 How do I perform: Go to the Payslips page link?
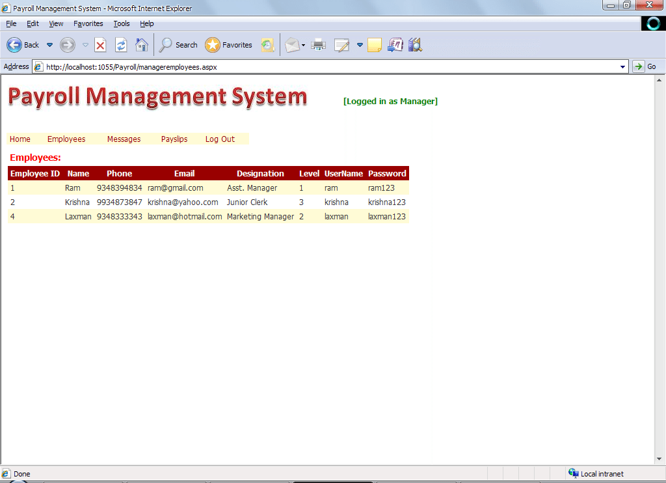[x=174, y=139]
